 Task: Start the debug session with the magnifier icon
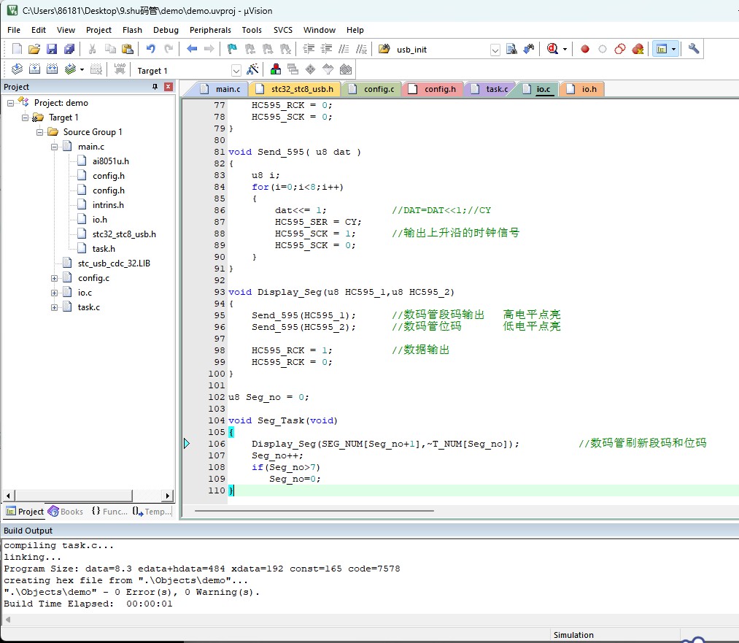pyautogui.click(x=552, y=49)
